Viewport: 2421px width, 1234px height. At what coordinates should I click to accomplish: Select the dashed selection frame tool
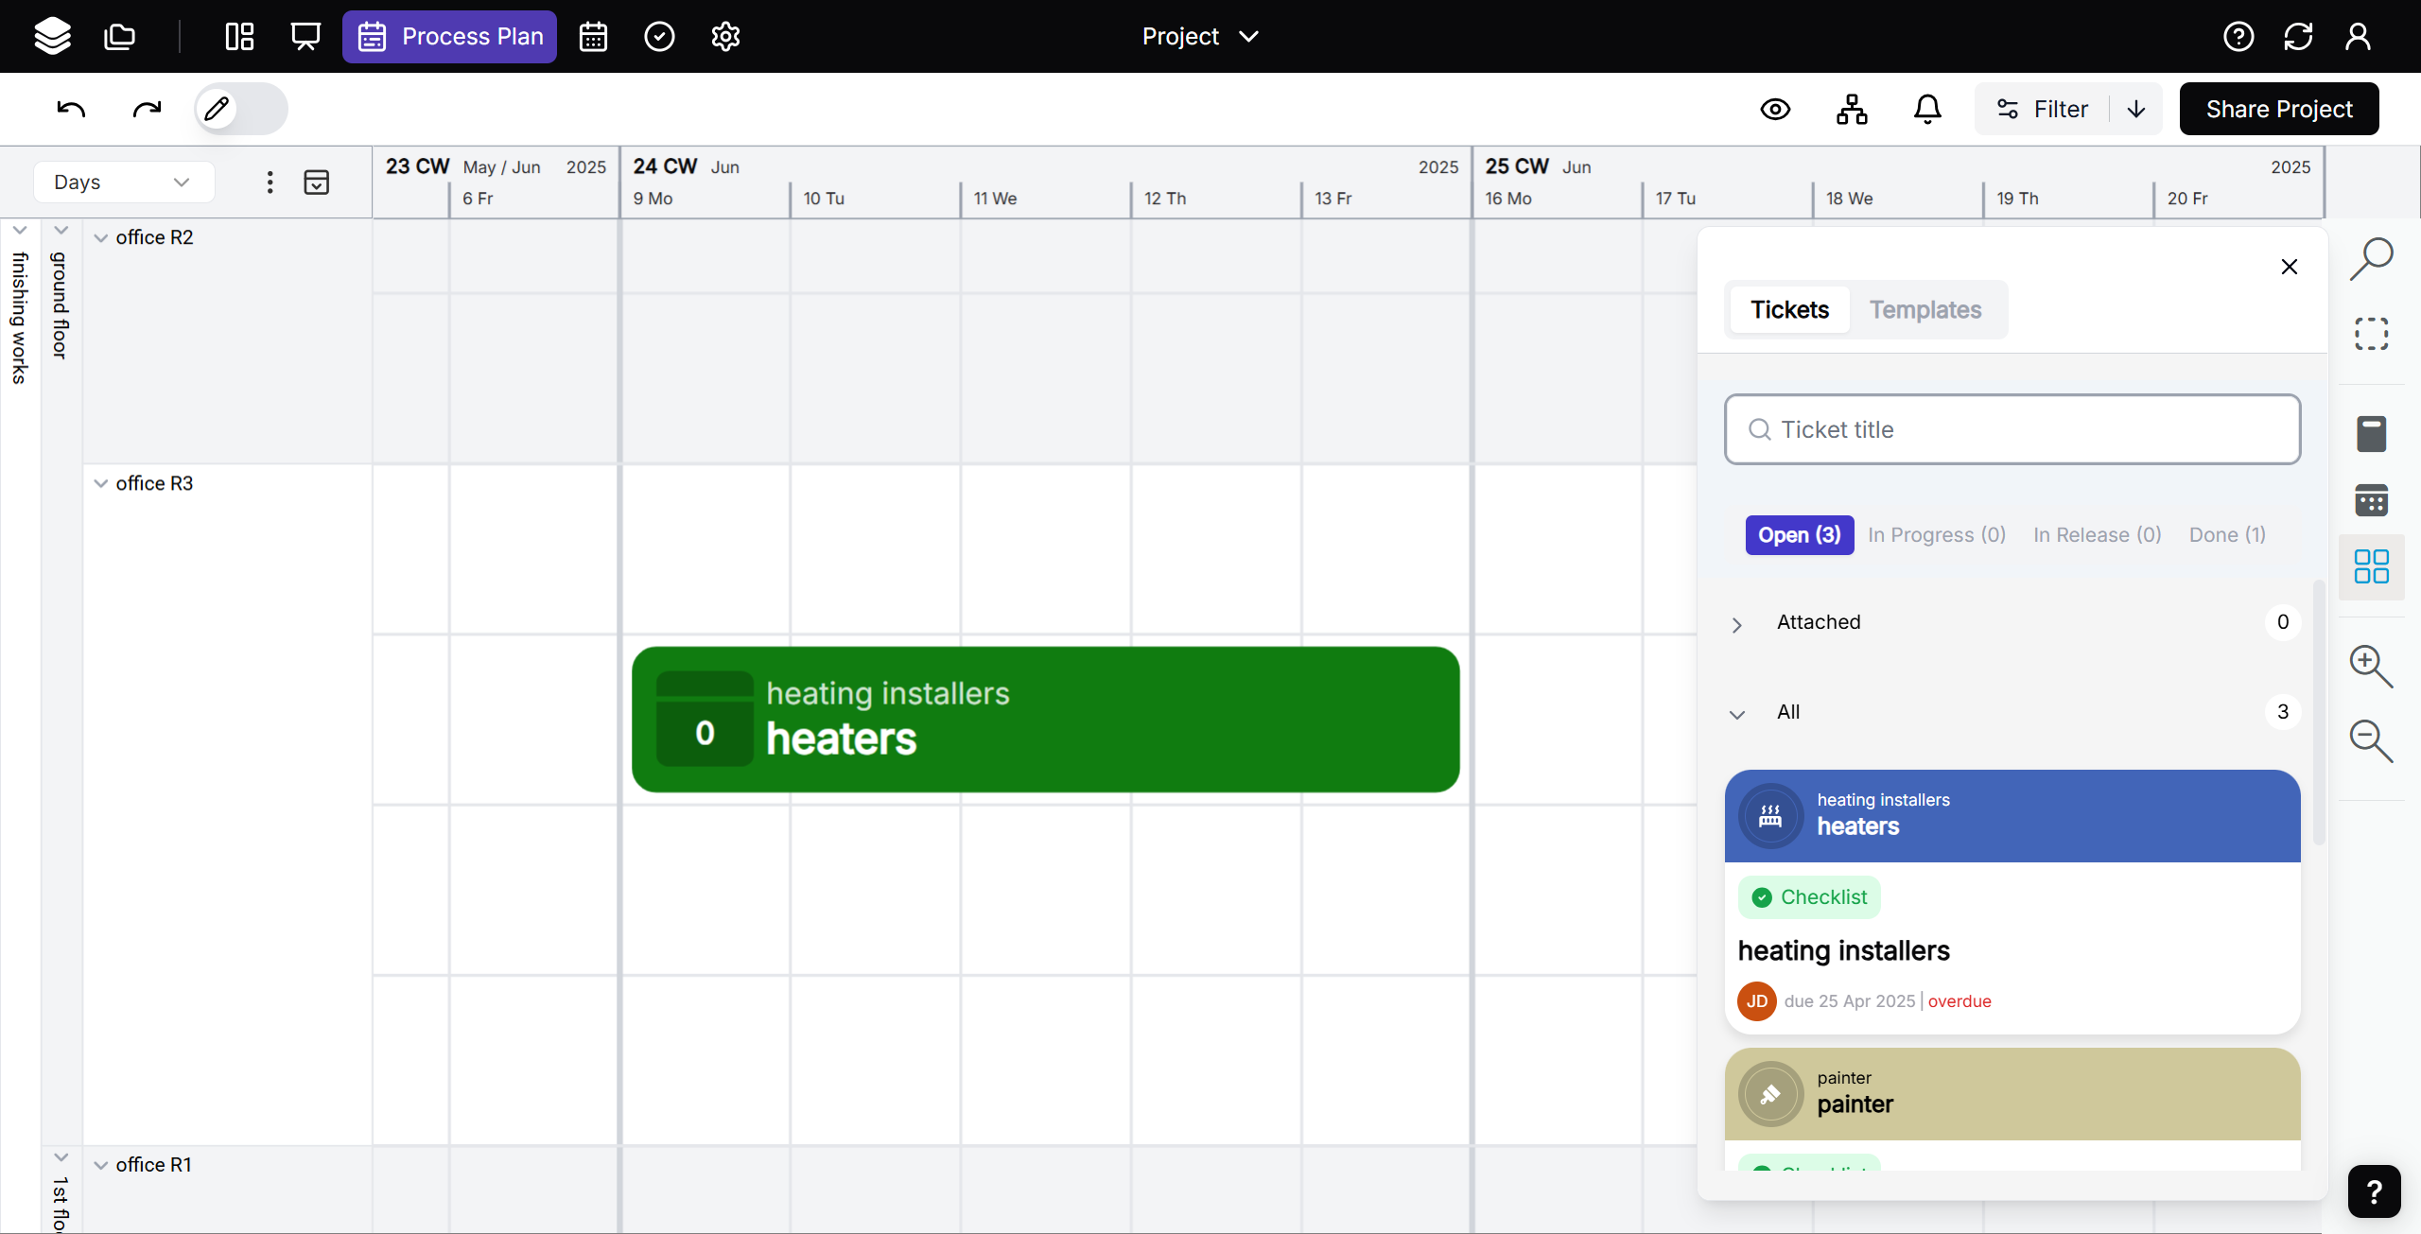[x=2371, y=334]
